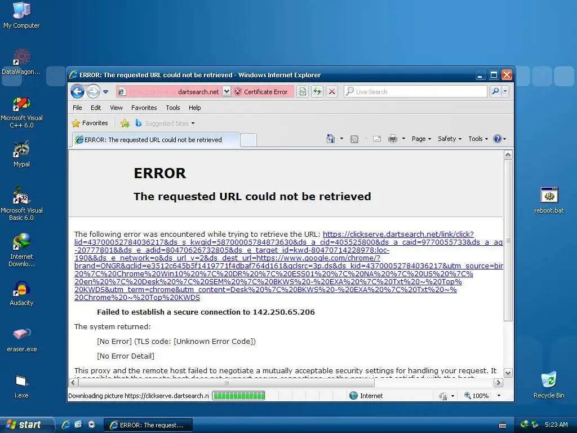
Task: Expand the address bar history dropdown
Action: click(x=227, y=92)
